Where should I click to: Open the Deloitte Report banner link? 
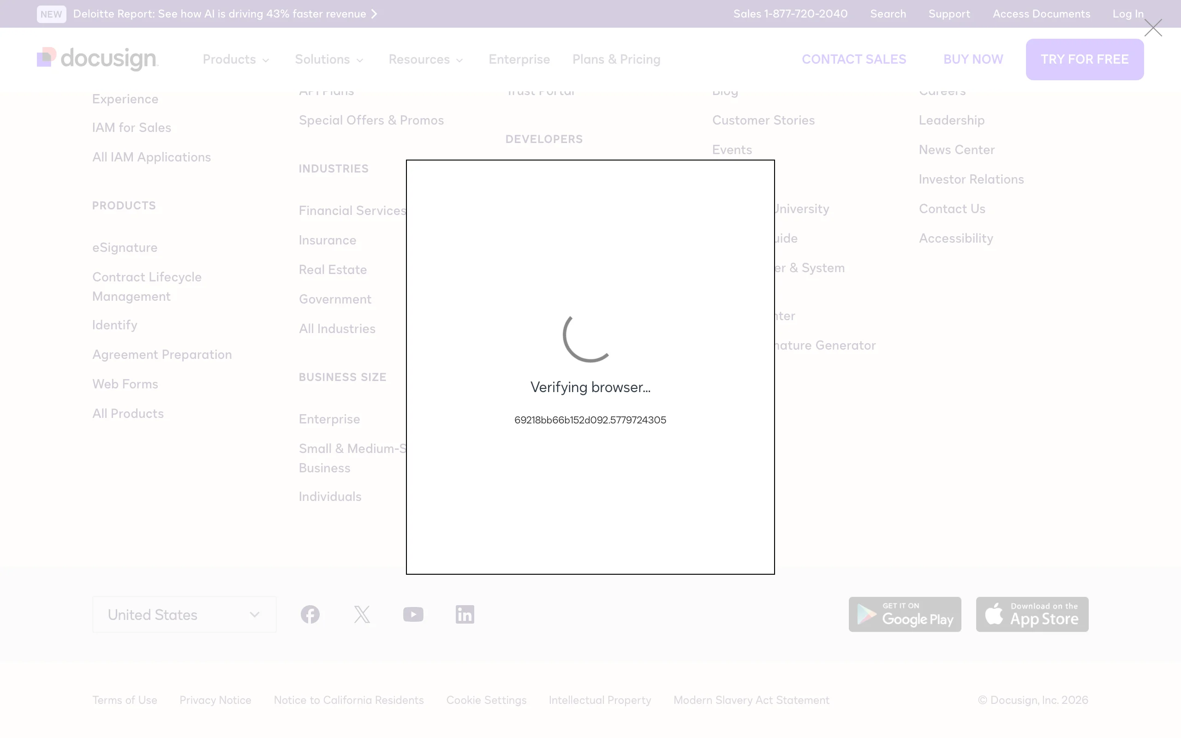coord(226,14)
